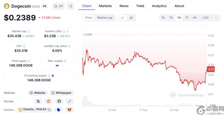Add Dogecoin to watchlist with star button
The width and height of the screenshot is (224, 115).
tap(58, 6)
